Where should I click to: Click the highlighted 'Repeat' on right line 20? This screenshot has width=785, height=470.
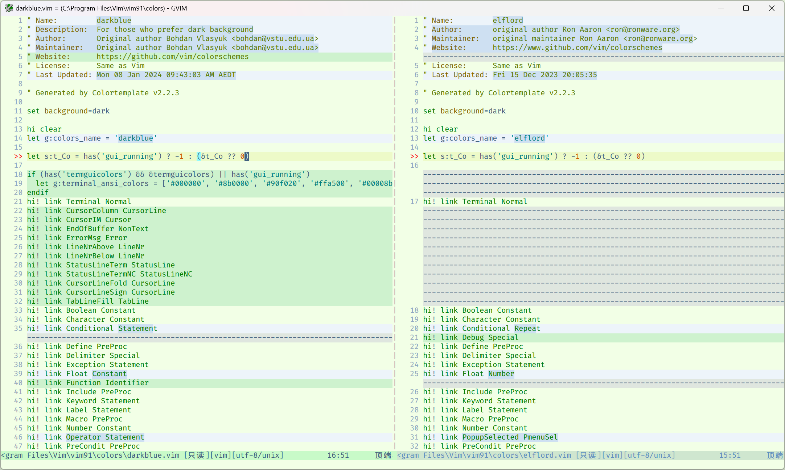pyautogui.click(x=527, y=329)
